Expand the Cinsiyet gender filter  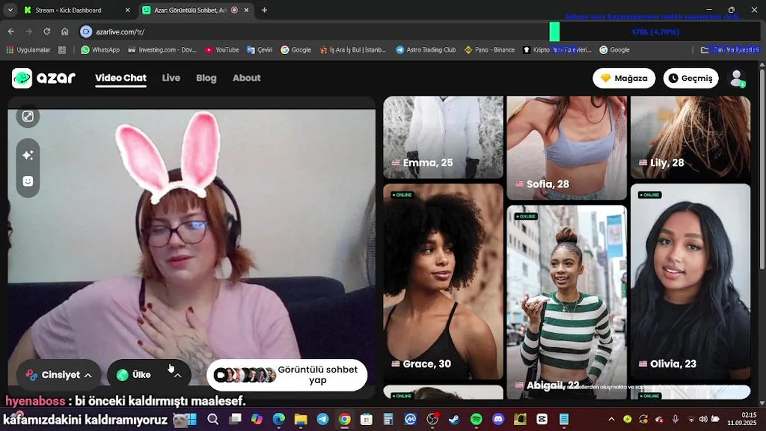pos(59,375)
